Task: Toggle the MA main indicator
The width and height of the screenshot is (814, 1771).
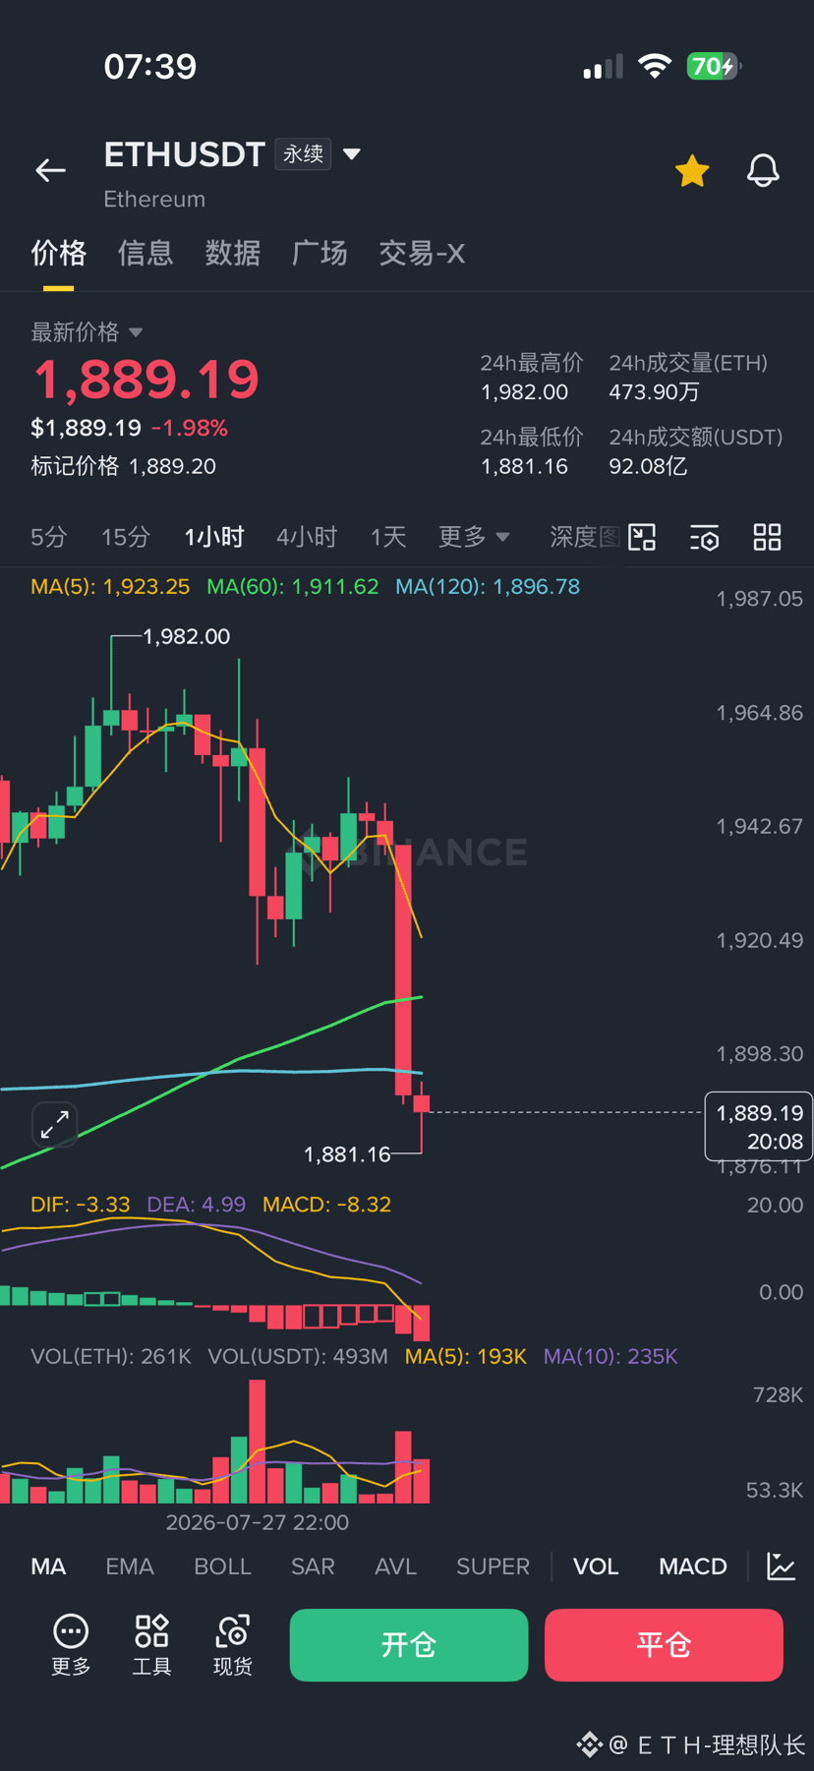Action: pyautogui.click(x=48, y=1566)
